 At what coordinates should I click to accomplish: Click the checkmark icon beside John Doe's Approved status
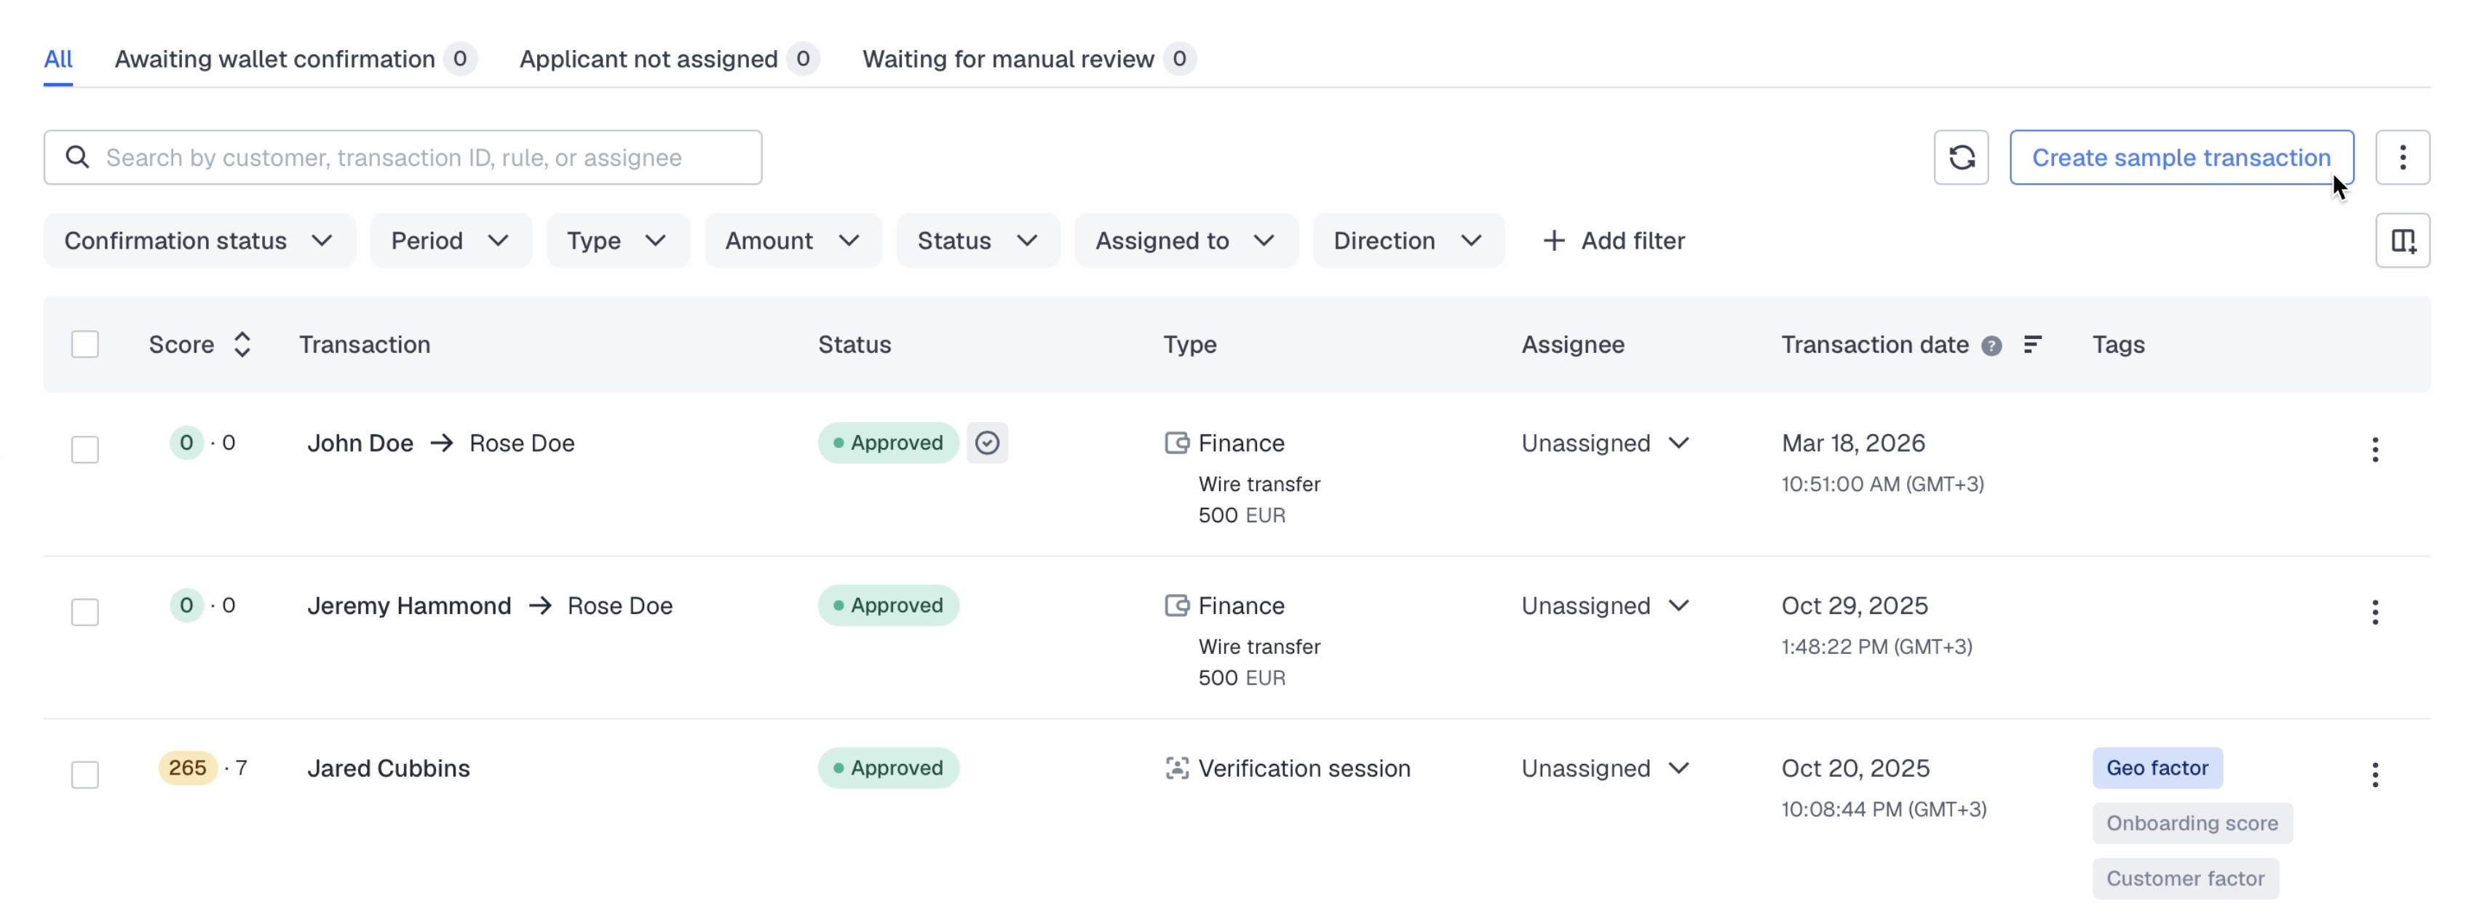pyautogui.click(x=986, y=443)
